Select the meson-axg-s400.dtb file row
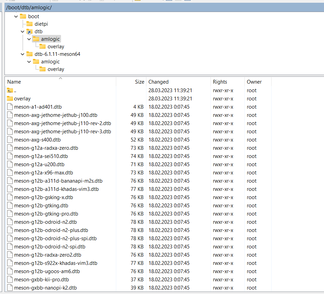 (37, 140)
